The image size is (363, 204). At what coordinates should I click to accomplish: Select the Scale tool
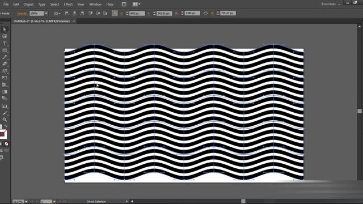coord(5,71)
